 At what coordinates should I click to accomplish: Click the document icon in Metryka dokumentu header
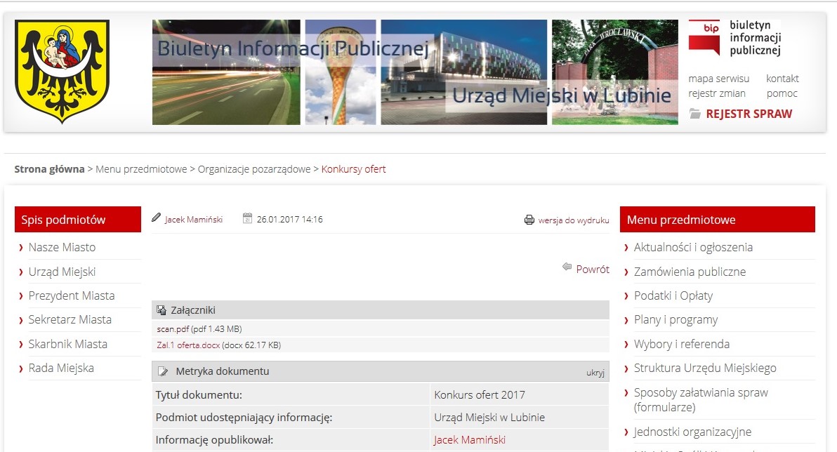pos(164,371)
